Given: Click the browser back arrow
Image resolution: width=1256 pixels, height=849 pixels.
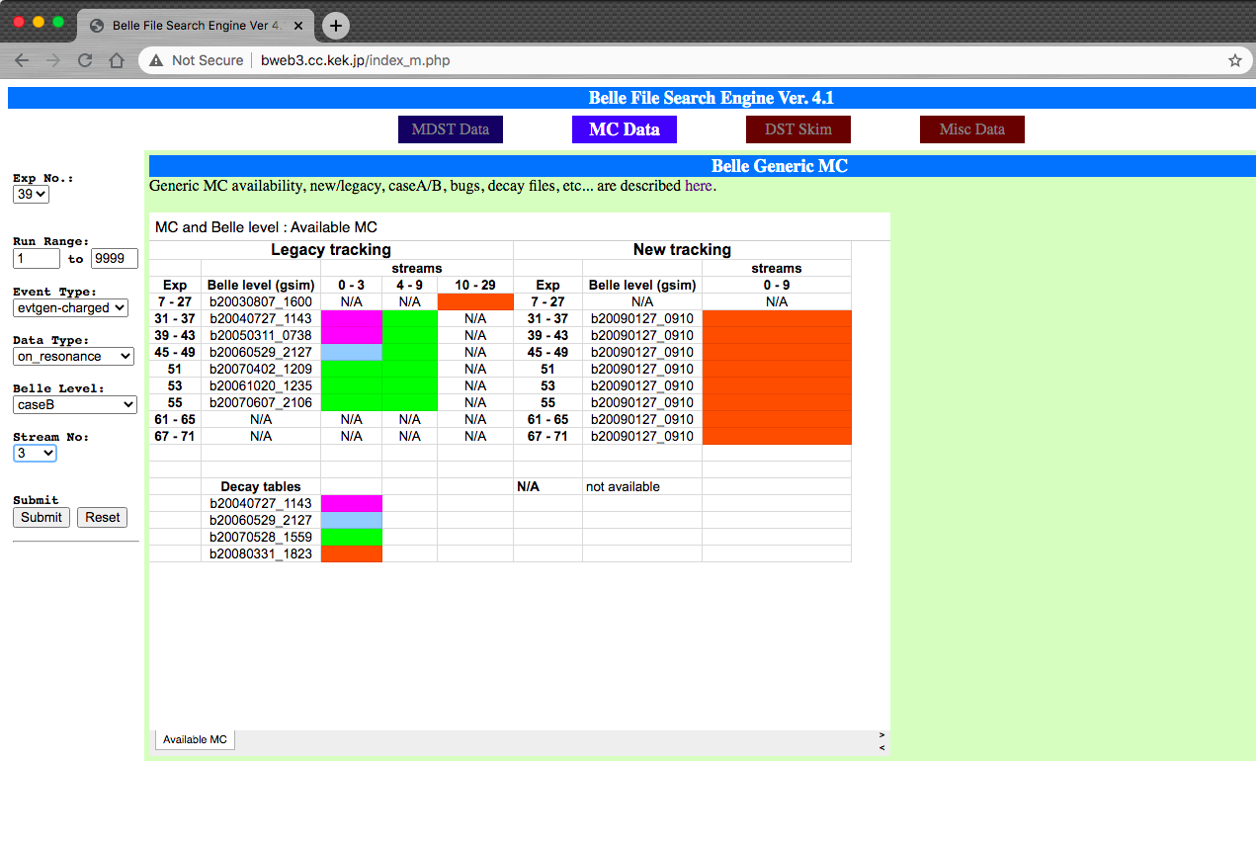Looking at the screenshot, I should click(22, 60).
